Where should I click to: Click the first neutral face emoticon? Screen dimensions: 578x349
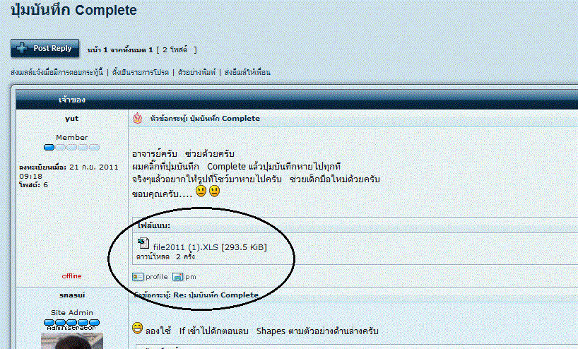(201, 191)
